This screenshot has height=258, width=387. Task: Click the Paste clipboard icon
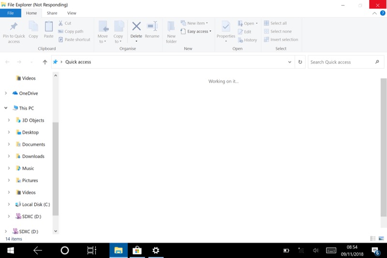click(49, 26)
